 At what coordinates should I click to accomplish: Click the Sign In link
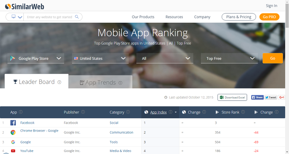pyautogui.click(x=272, y=6)
